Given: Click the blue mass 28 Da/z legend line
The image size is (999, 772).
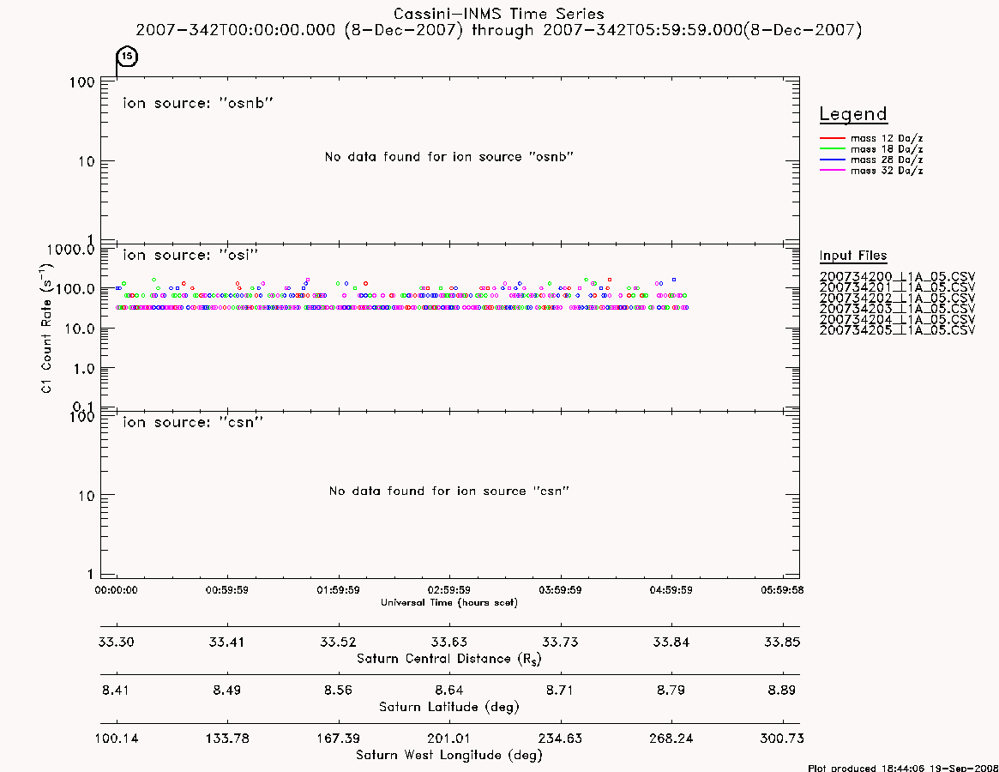Looking at the screenshot, I should coord(832,160).
